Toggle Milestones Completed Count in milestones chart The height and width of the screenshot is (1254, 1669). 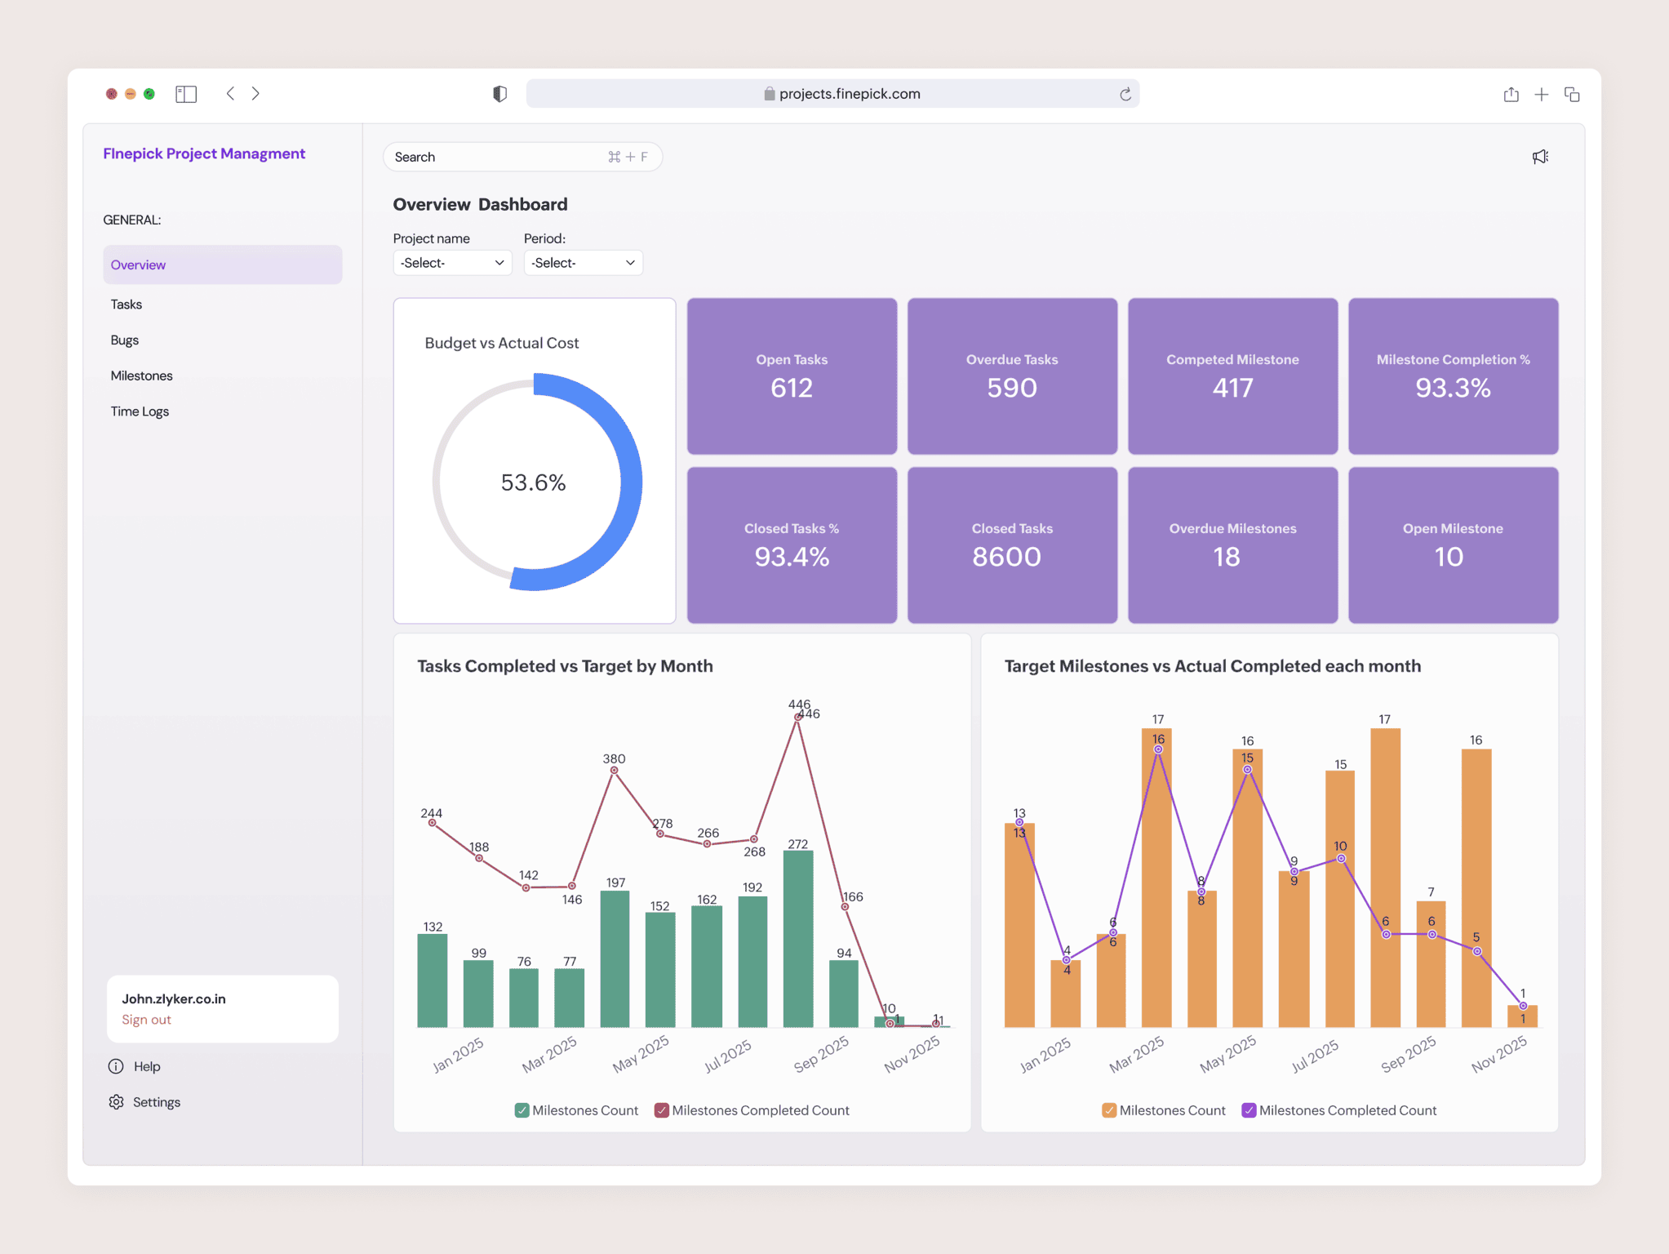(1248, 1110)
